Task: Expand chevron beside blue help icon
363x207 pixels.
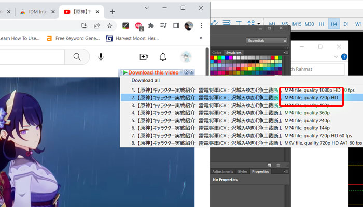Action: (x=336, y=56)
